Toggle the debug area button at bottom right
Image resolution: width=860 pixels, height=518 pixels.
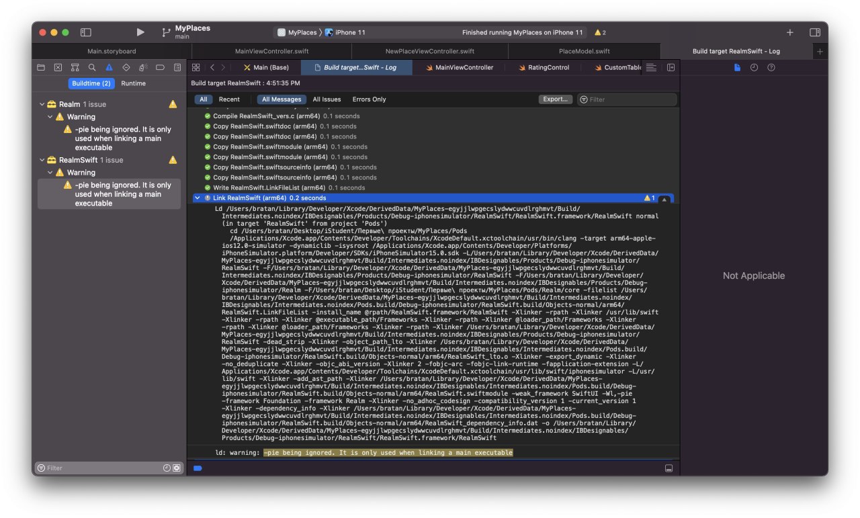tap(669, 468)
